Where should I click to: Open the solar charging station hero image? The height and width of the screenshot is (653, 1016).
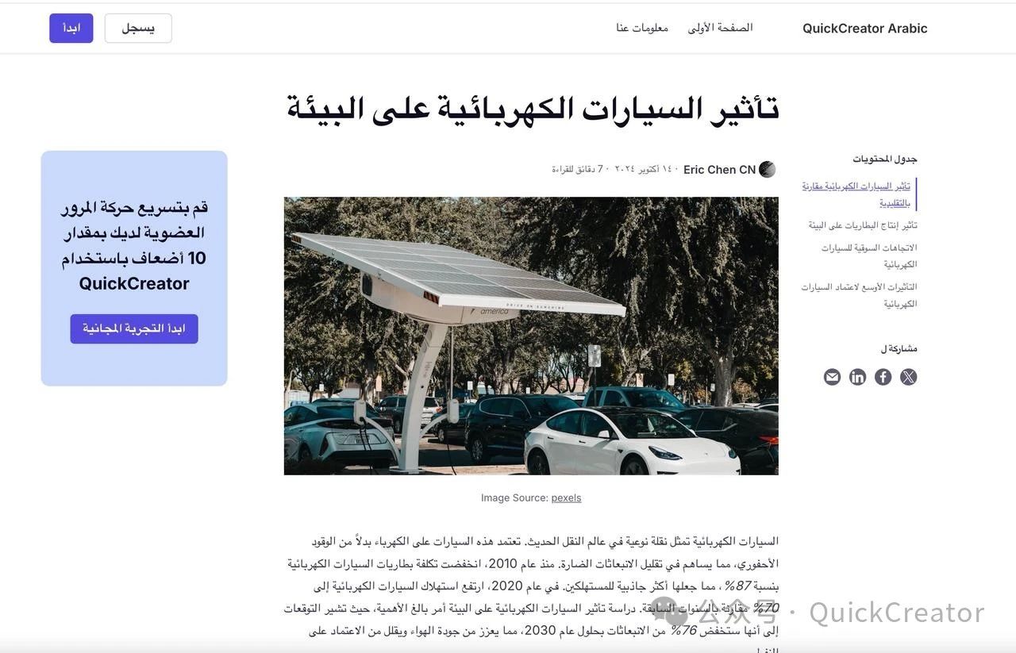531,336
